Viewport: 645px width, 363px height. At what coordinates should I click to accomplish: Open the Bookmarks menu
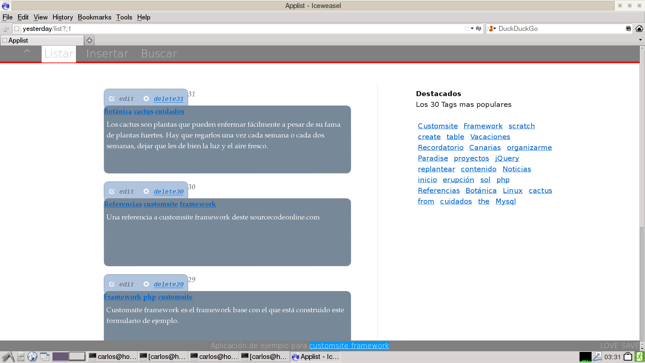tap(94, 17)
